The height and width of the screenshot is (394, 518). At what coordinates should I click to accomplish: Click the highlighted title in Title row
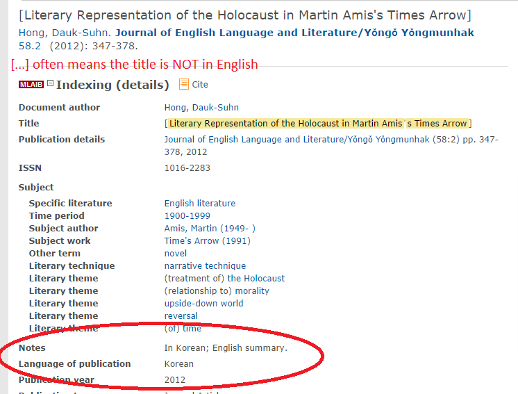(x=318, y=124)
